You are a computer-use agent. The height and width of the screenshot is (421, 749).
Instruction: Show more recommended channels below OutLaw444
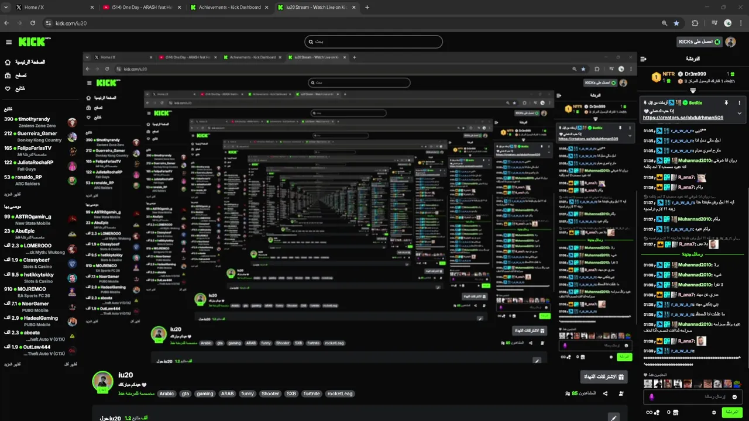[x=12, y=364]
